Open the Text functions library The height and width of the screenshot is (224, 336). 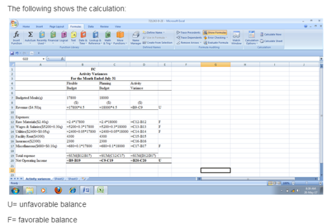73,37
